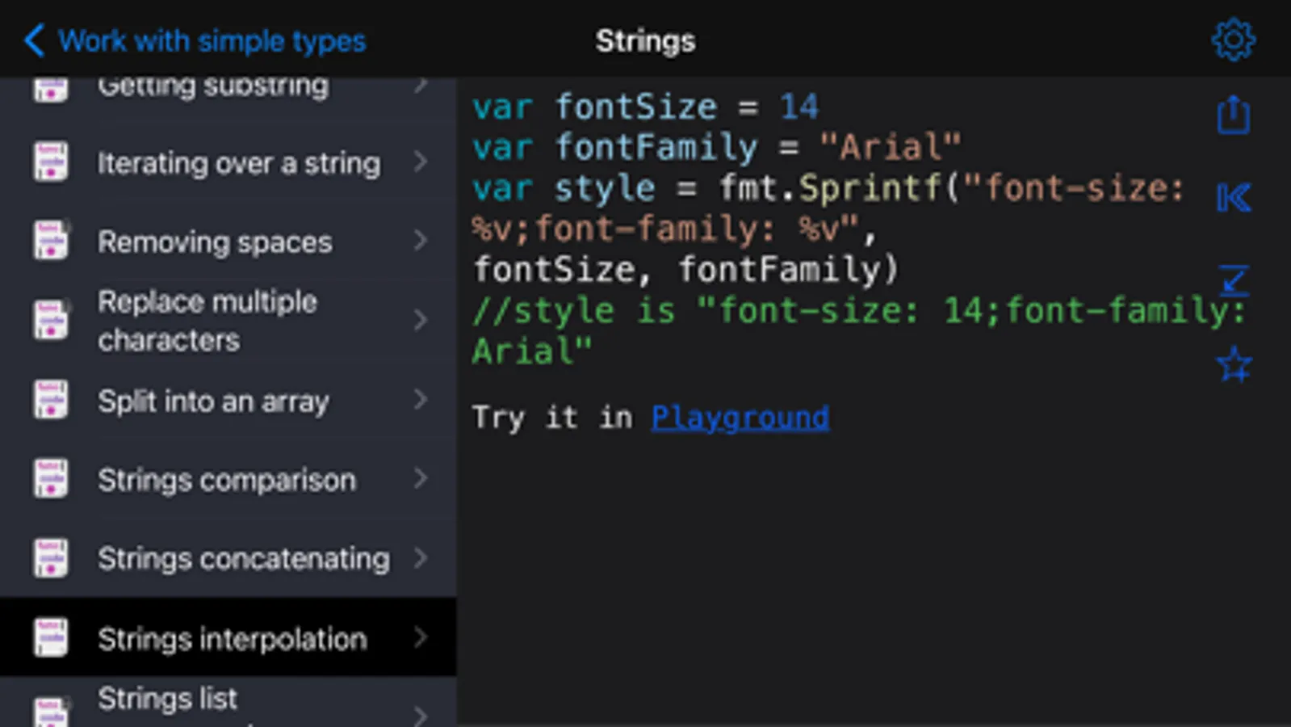Open the Split into an array topic
The width and height of the screenshot is (1291, 727).
pyautogui.click(x=213, y=401)
